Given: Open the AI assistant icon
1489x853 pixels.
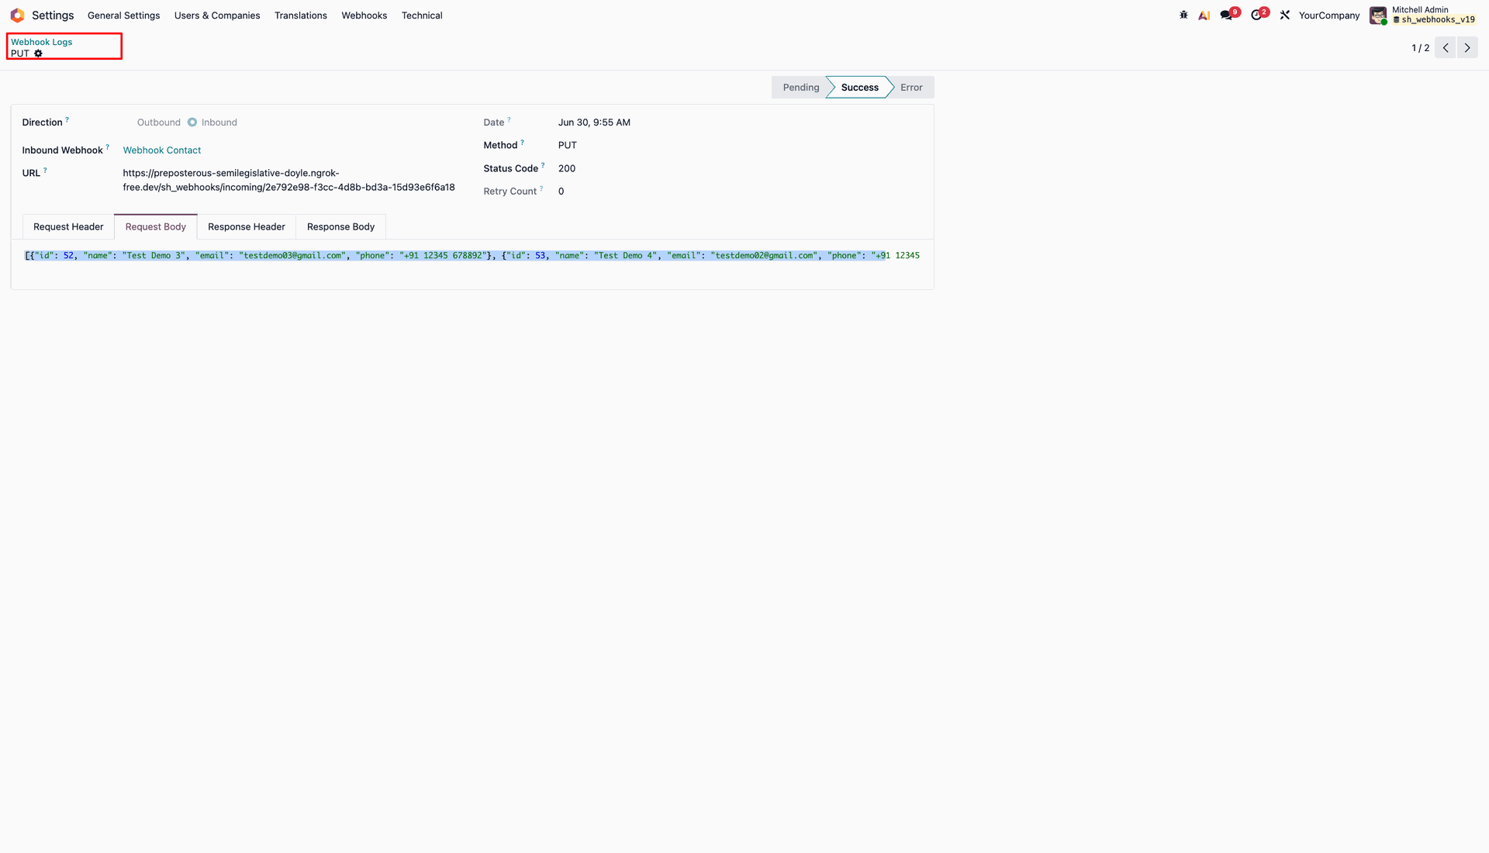Looking at the screenshot, I should (1204, 15).
